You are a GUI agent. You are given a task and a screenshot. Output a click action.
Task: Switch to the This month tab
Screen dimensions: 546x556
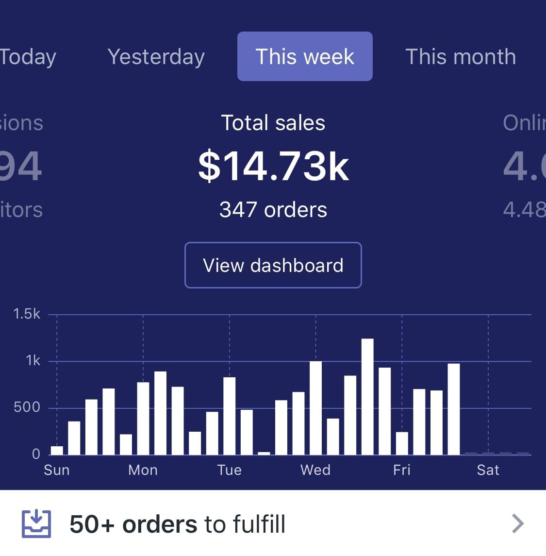[460, 57]
